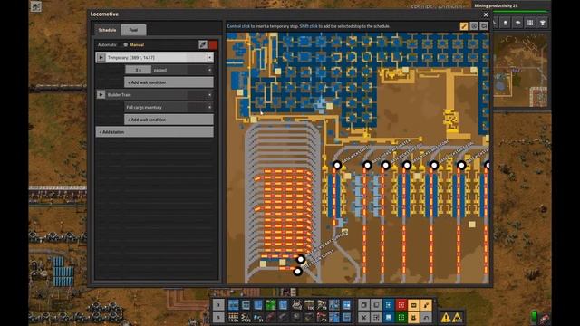Click the lower quickbar row selector number
The height and width of the screenshot is (326, 580).
pos(218,317)
